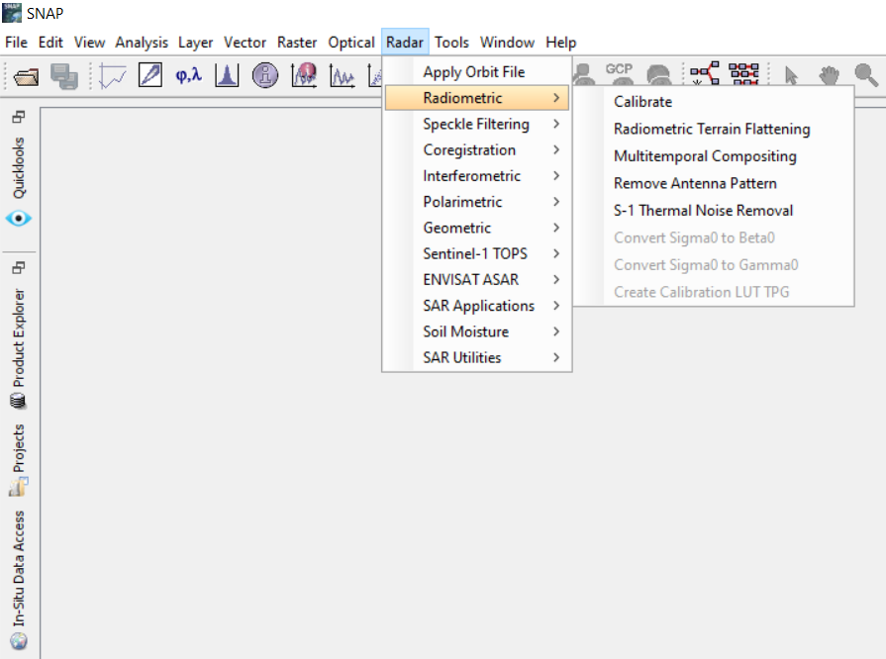The image size is (886, 659).
Task: Open the graph builder icon
Action: point(705,75)
